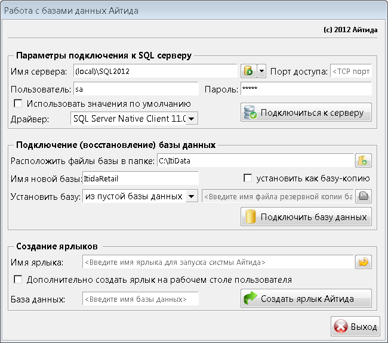Click the Установить базу: label
The image size is (388, 343).
tap(45, 197)
